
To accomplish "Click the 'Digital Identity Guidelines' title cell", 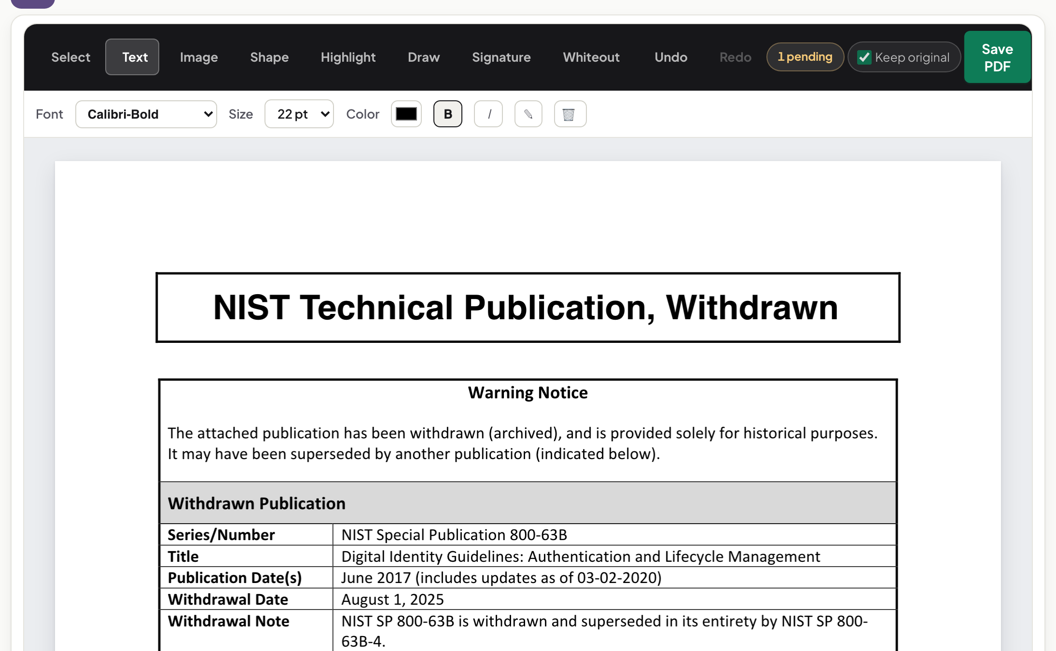I will [x=581, y=556].
